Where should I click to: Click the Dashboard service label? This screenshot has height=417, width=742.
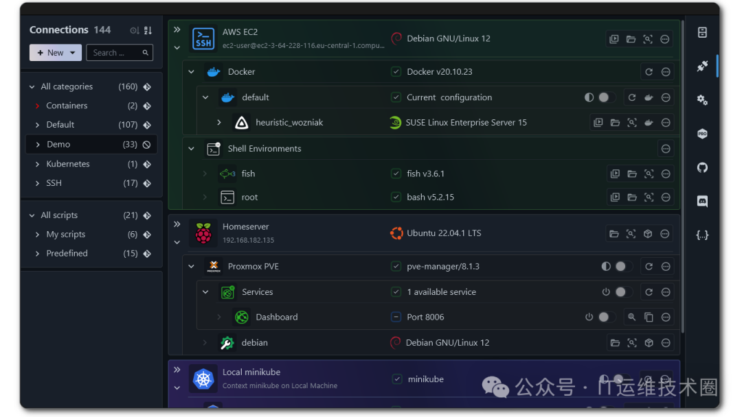click(277, 318)
